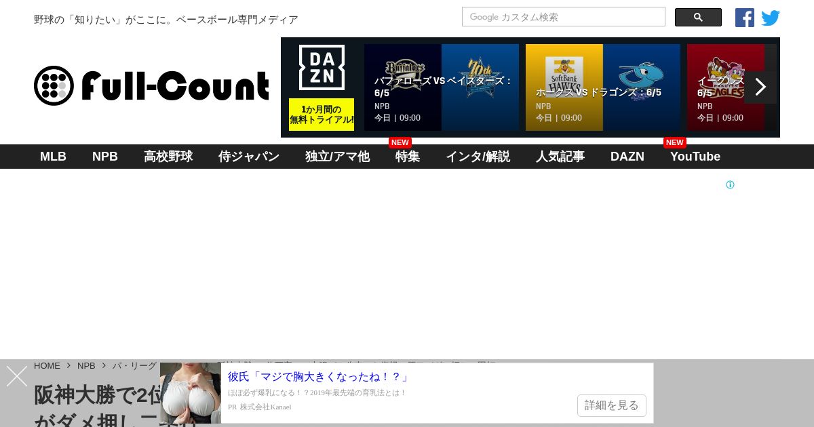The height and width of the screenshot is (427, 814).
Task: Advance the DAZN carousel with right arrow
Action: [x=760, y=87]
